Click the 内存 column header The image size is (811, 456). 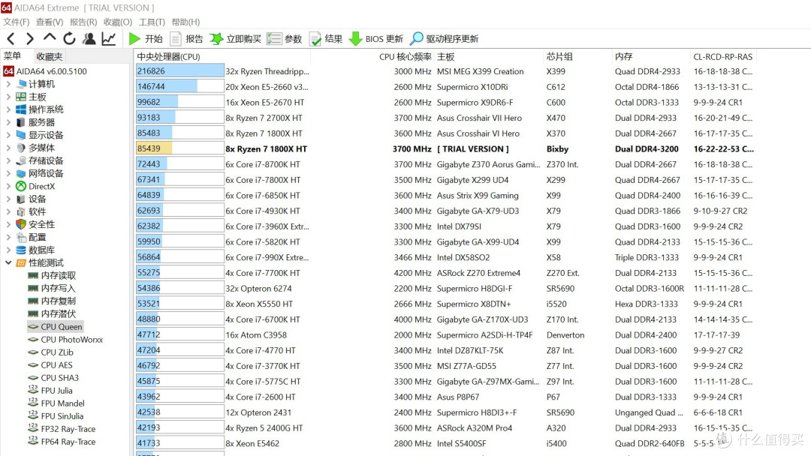click(624, 56)
